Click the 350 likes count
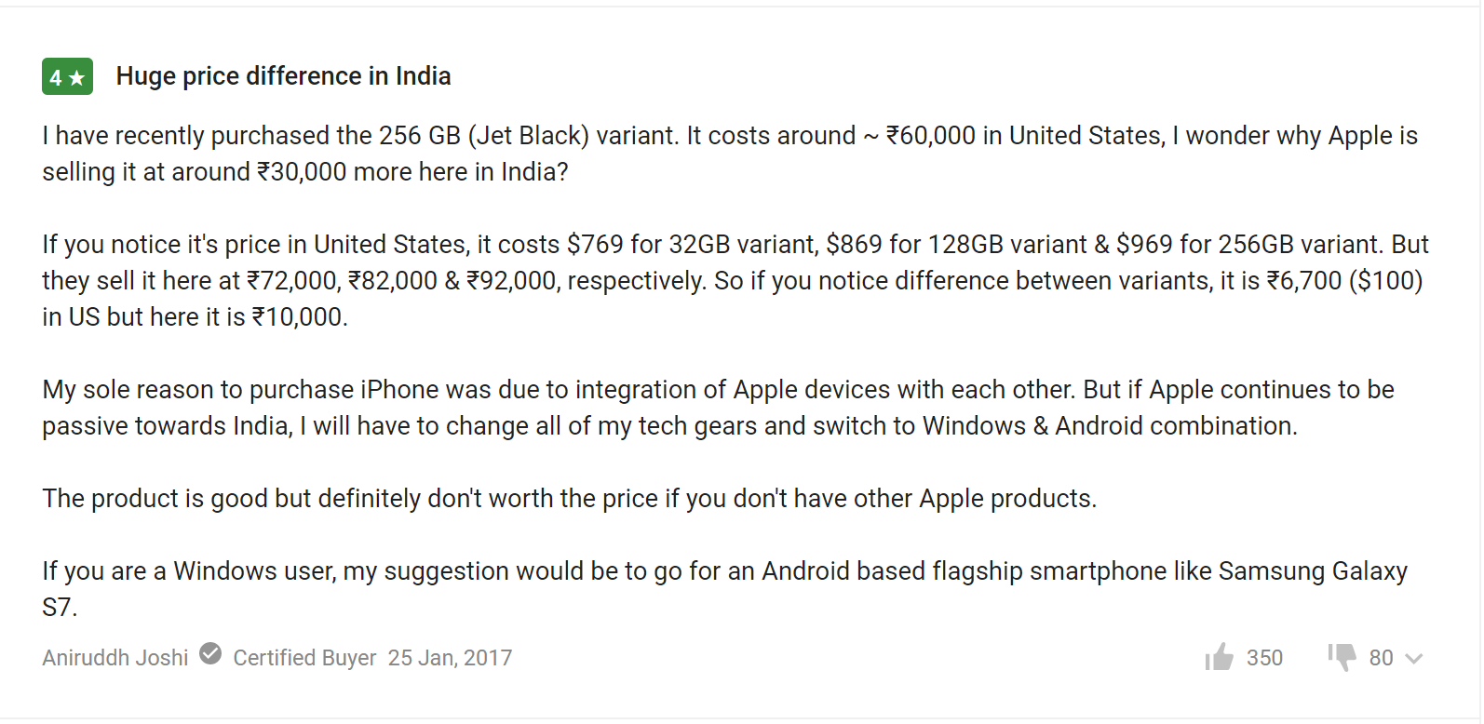This screenshot has width=1484, height=724. click(x=1264, y=658)
